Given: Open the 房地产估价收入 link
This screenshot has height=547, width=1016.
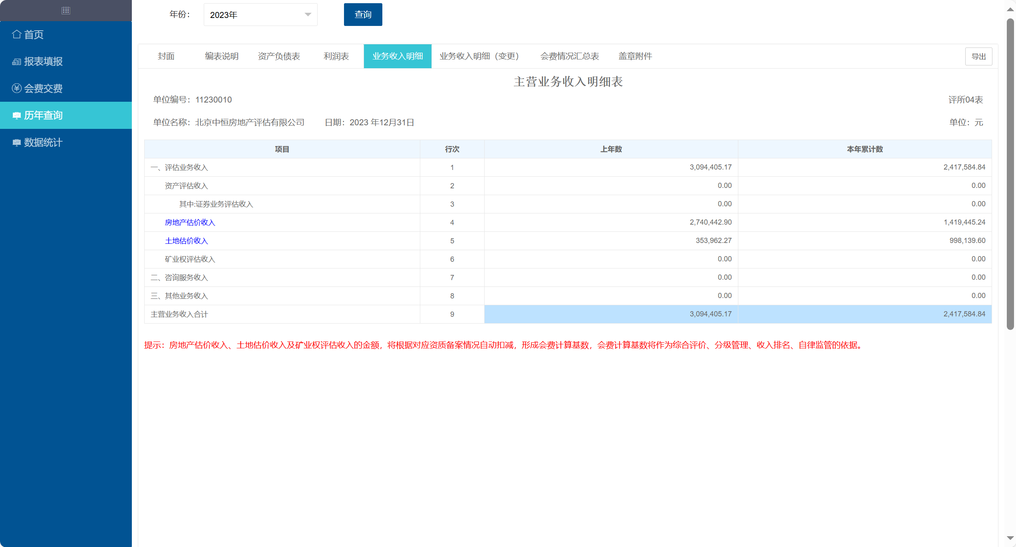Looking at the screenshot, I should 190,222.
